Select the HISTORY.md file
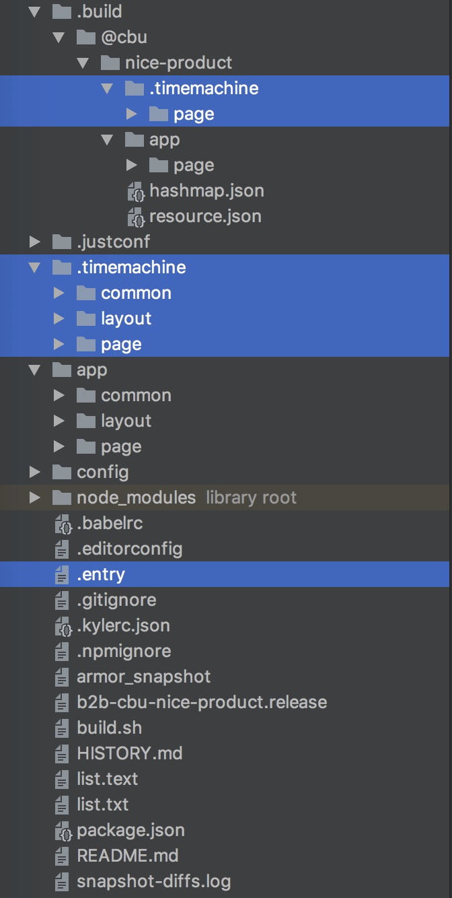The image size is (452, 898). [129, 754]
